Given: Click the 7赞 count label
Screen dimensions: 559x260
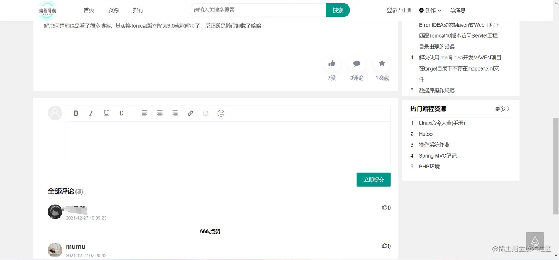Looking at the screenshot, I should [x=332, y=78].
